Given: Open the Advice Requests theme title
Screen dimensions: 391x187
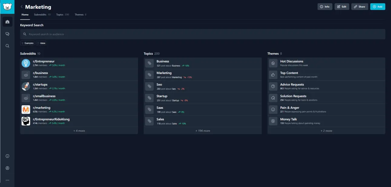Looking at the screenshot, I should tap(292, 85).
